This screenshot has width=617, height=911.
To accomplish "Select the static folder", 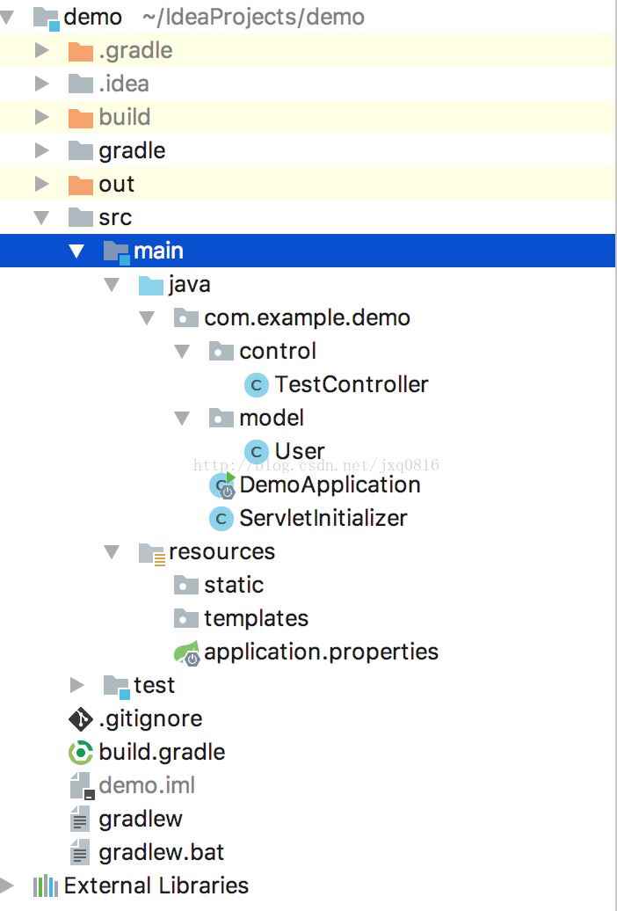I will (x=233, y=586).
